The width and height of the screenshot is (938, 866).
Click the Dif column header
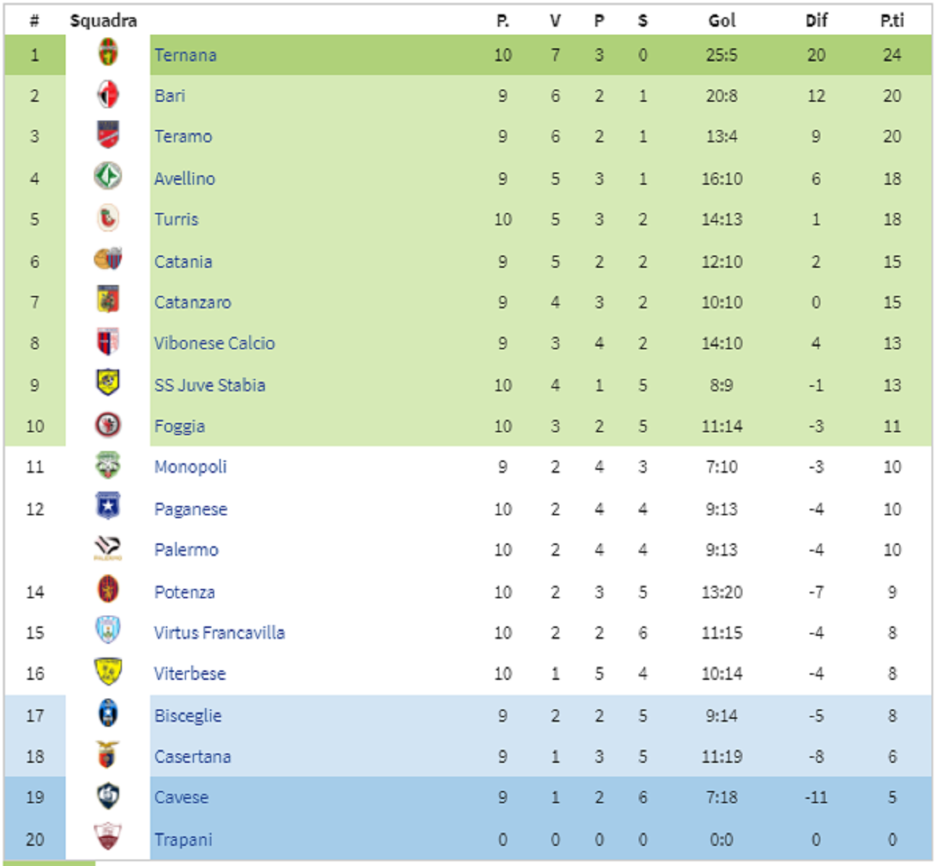coord(816,21)
